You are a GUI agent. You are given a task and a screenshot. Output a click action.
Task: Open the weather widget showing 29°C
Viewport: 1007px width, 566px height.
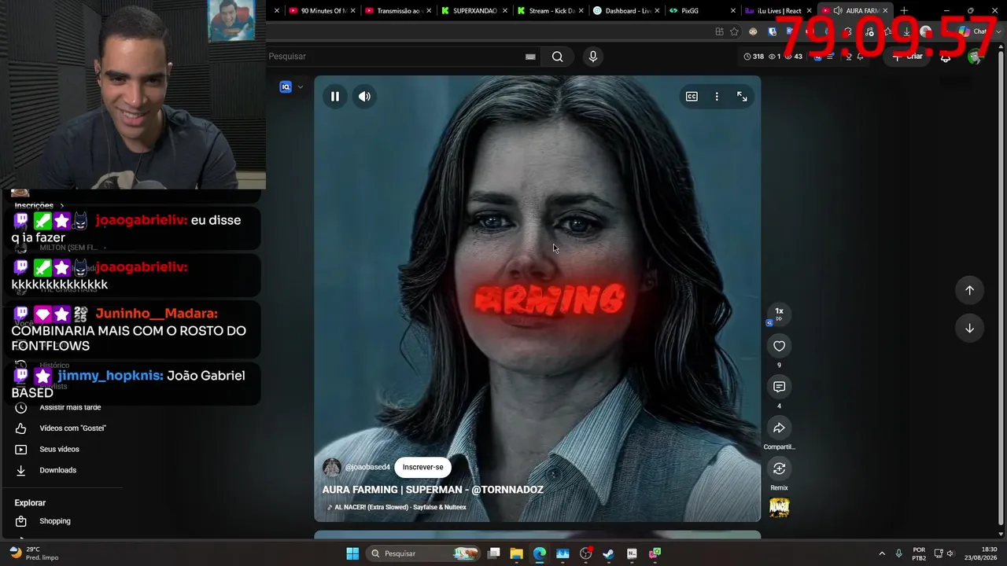click(35, 553)
